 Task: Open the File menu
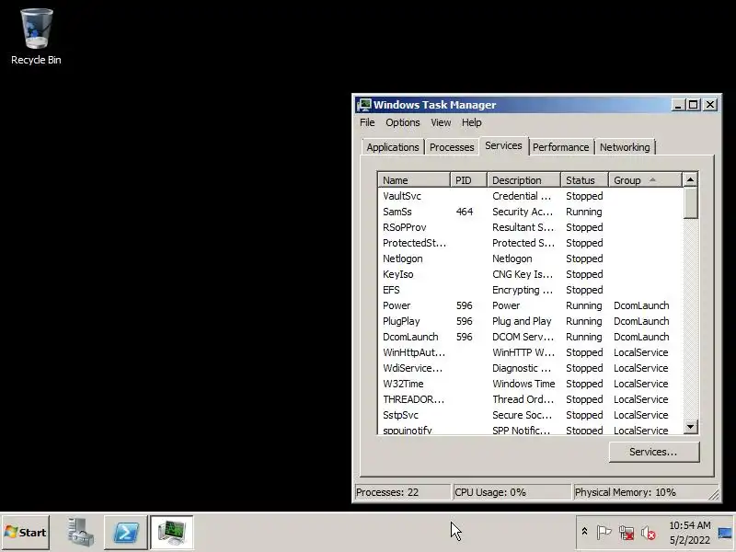(367, 122)
